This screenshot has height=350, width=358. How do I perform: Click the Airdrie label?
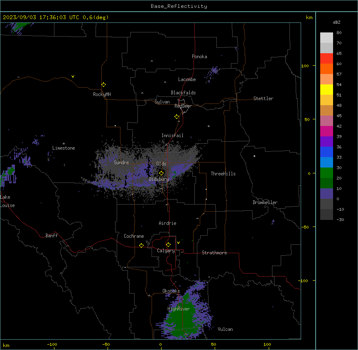point(167,223)
